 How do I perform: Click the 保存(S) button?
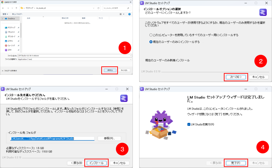point(110,70)
